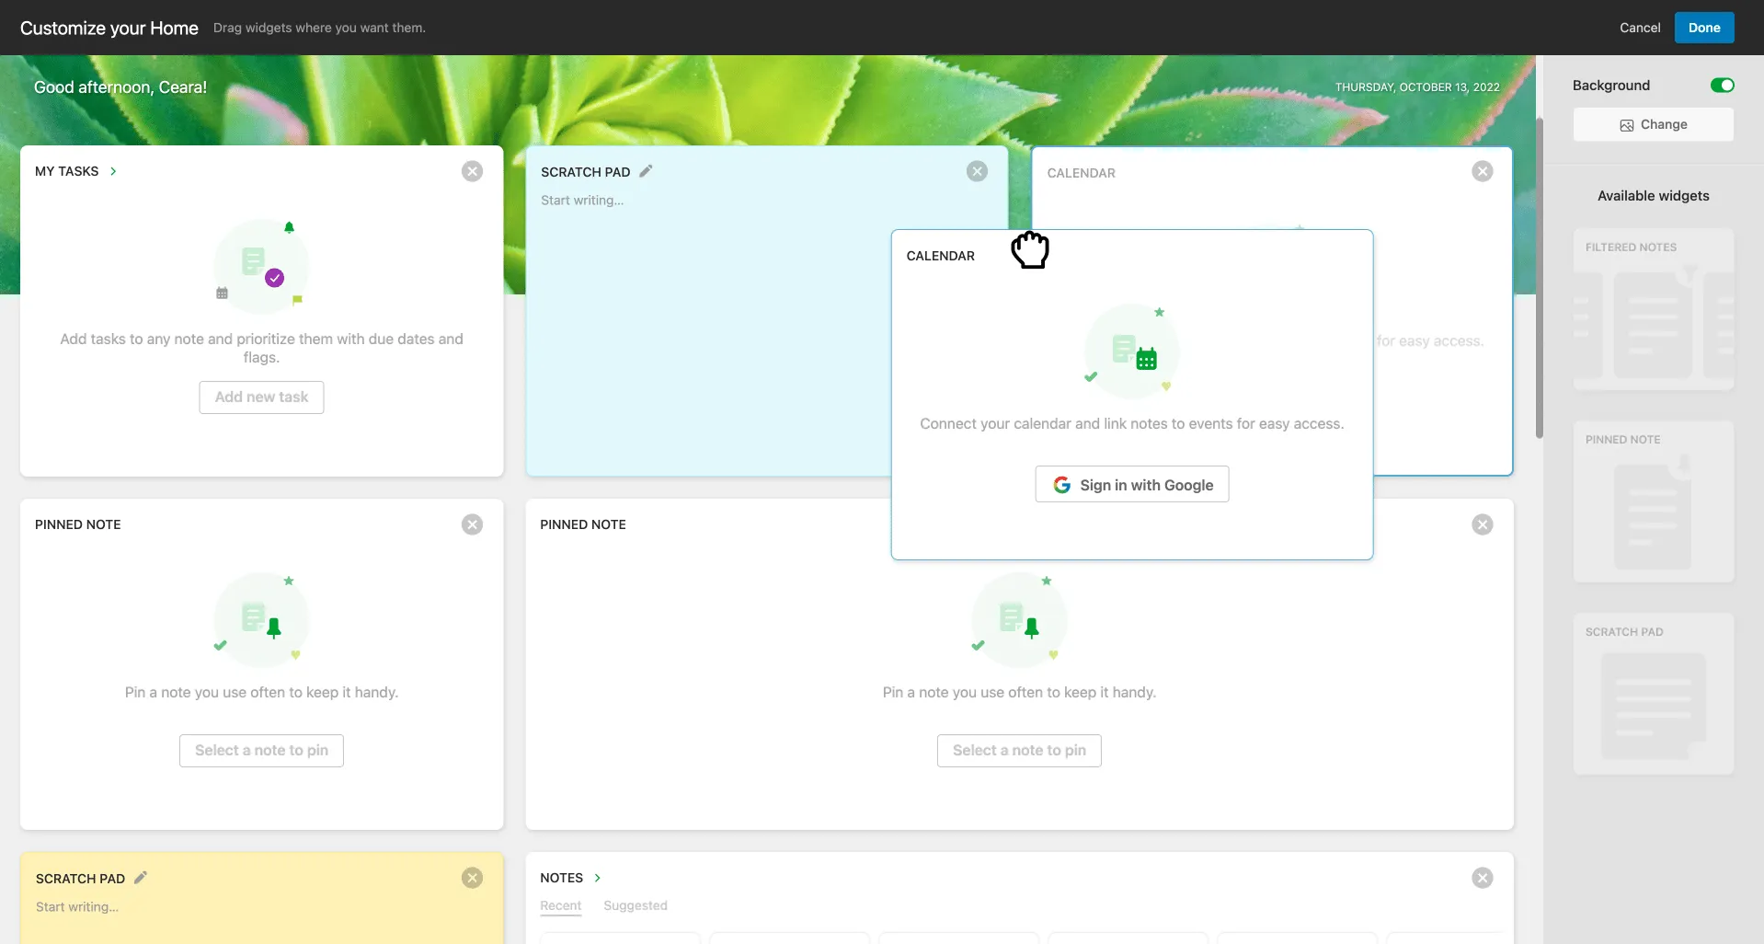Remove the Notes widget
Viewport: 1764px width, 944px height.
pyautogui.click(x=1482, y=877)
